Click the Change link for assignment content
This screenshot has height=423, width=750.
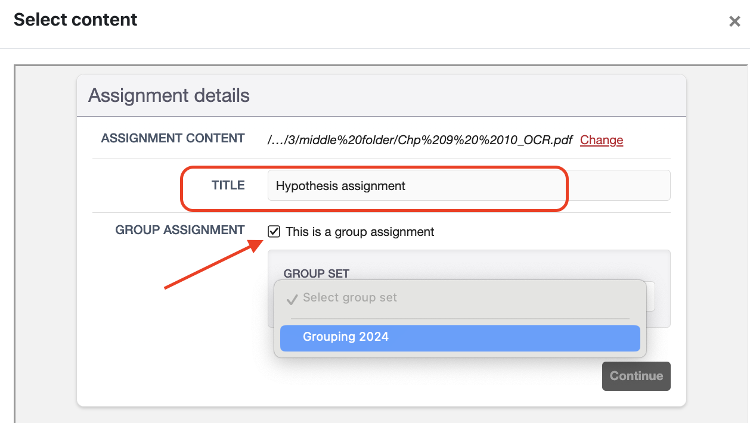[x=601, y=140]
